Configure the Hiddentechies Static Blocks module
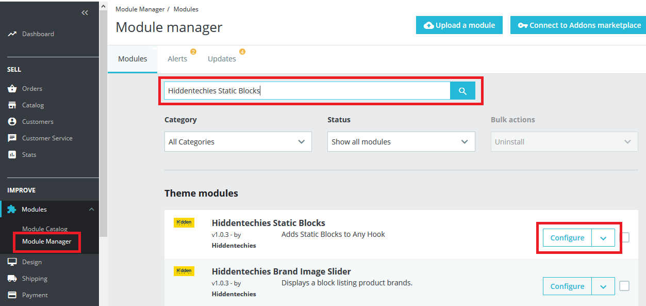This screenshot has width=646, height=306. pos(567,237)
